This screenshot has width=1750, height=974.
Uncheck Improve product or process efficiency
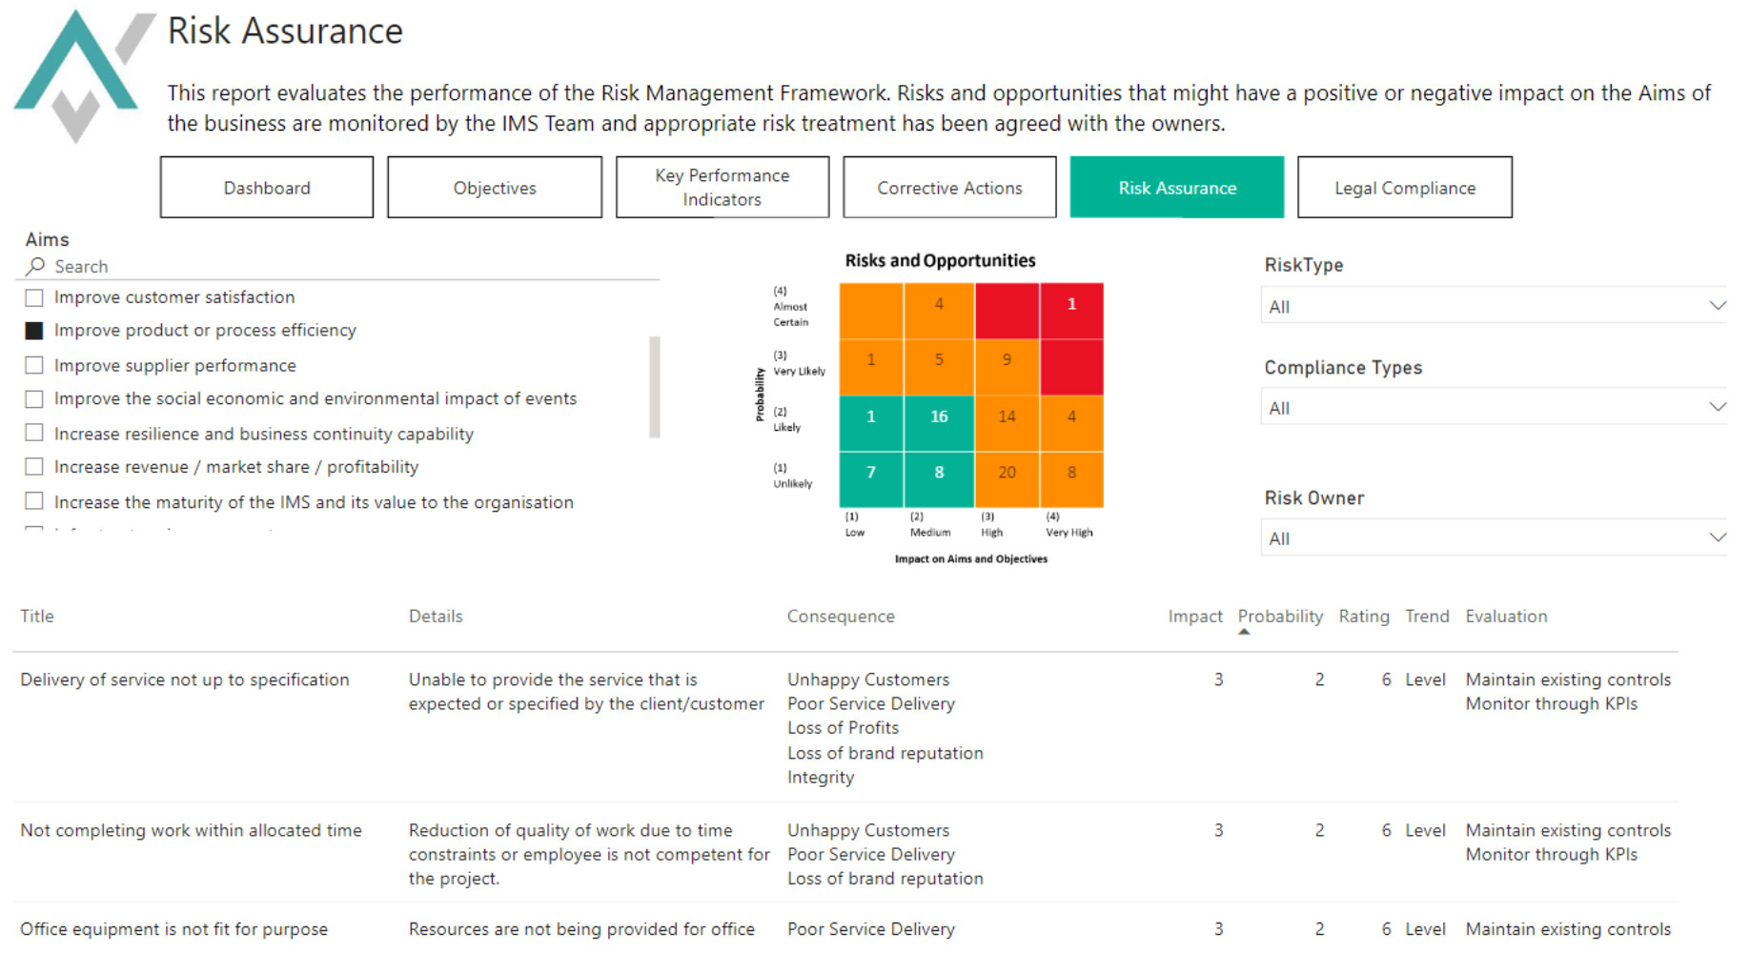34,331
